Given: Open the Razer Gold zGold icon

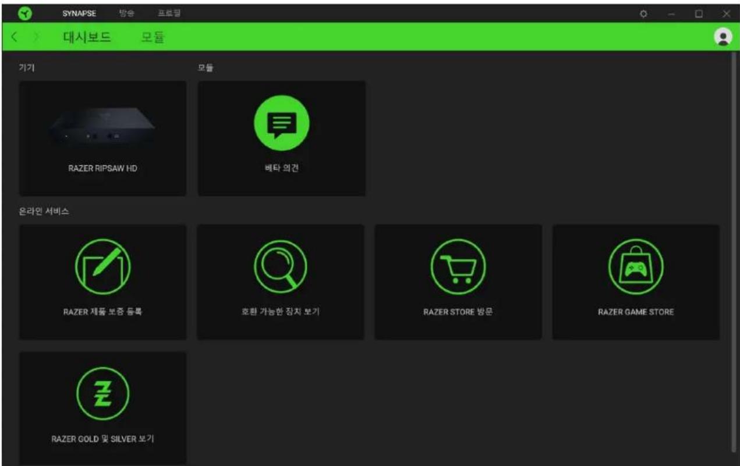Looking at the screenshot, I should [102, 393].
